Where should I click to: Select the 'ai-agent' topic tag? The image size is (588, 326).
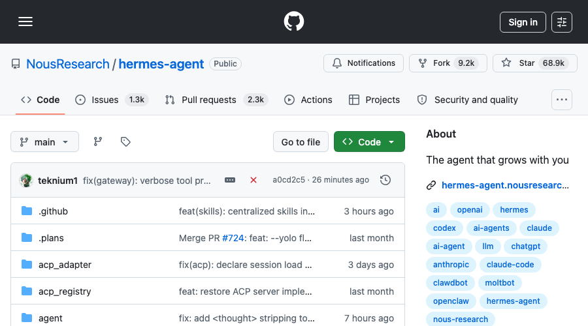pyautogui.click(x=449, y=246)
